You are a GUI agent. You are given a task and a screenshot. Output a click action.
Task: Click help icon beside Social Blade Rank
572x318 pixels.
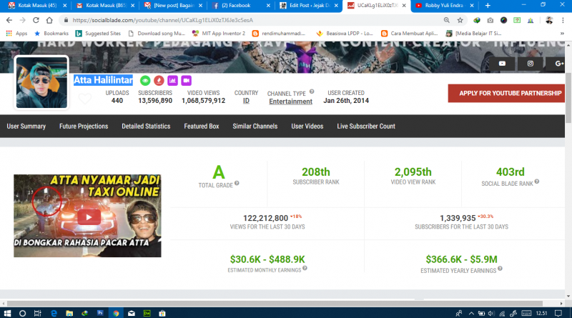pyautogui.click(x=537, y=182)
